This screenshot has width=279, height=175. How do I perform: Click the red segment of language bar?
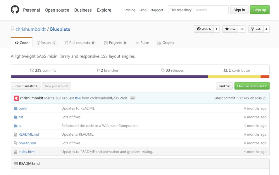point(265,77)
